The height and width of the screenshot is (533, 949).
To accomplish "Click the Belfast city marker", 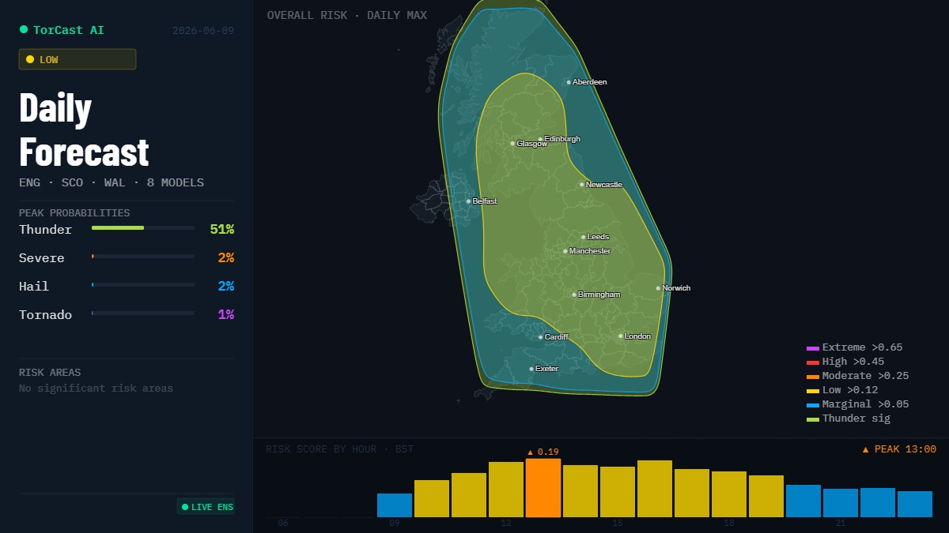I will coord(468,201).
